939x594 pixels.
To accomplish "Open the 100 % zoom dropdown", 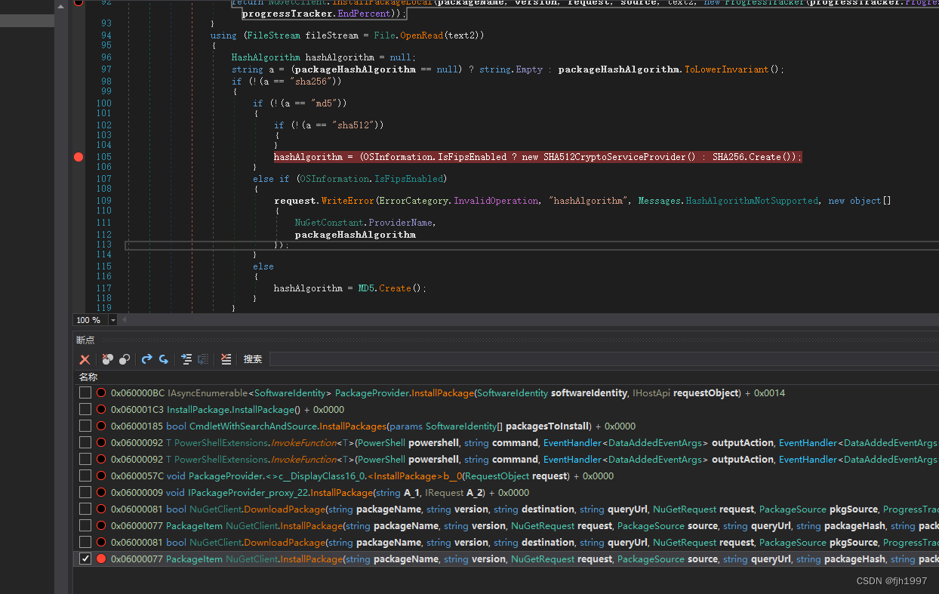I will pyautogui.click(x=113, y=320).
